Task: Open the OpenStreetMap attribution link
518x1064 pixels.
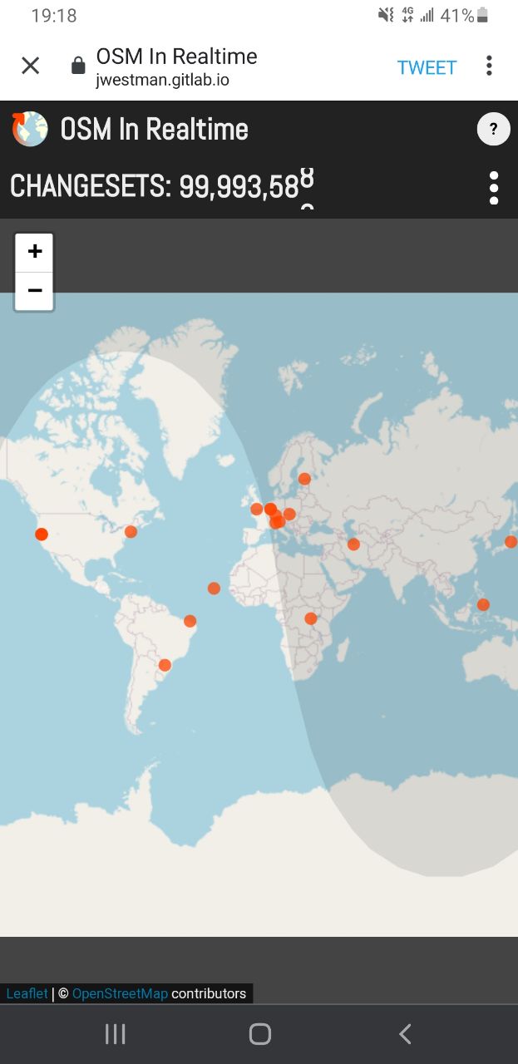Action: point(120,993)
